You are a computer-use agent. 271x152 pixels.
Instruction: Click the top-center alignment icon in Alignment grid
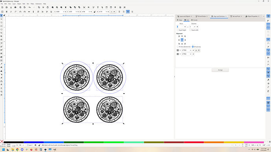tap(182, 36)
